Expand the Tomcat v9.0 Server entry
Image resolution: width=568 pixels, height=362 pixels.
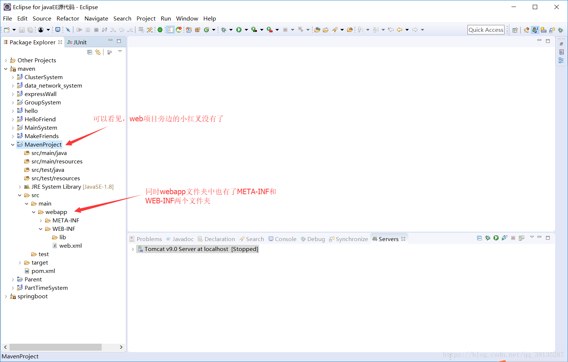(132, 249)
